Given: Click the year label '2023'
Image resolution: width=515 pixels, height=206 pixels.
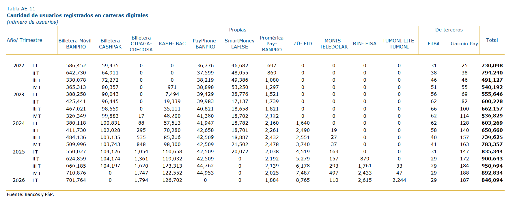Looking at the screenshot, I should 19,95.
